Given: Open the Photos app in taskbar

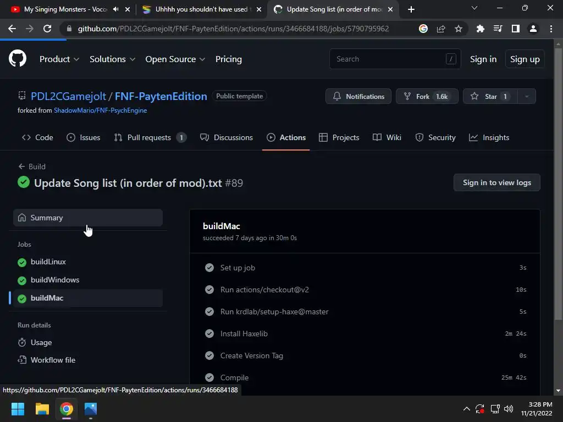Looking at the screenshot, I should click(x=91, y=409).
